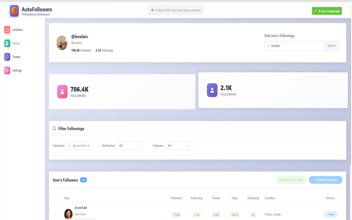352x220 pixels.
Task: Toggle the select-all checkbox in table header
Action: coord(56,198)
